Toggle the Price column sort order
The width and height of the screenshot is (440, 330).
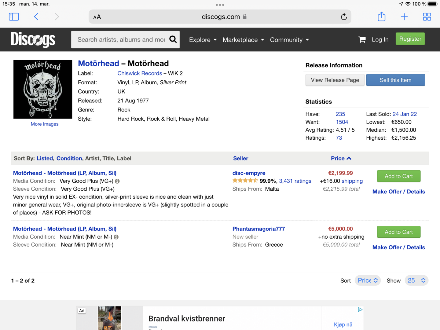tap(341, 158)
